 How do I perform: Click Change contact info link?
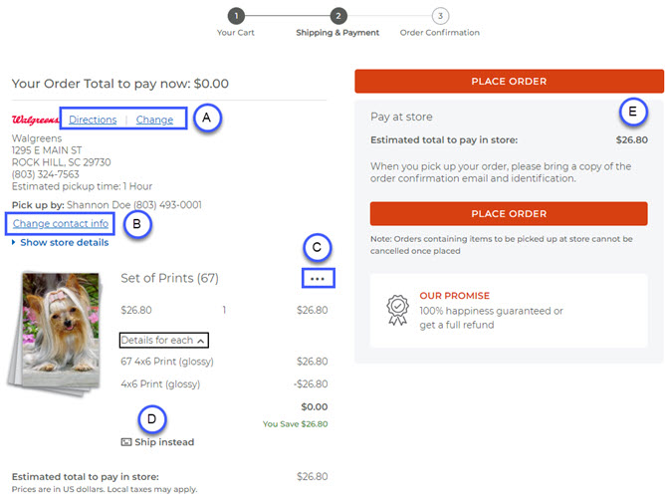pos(61,223)
